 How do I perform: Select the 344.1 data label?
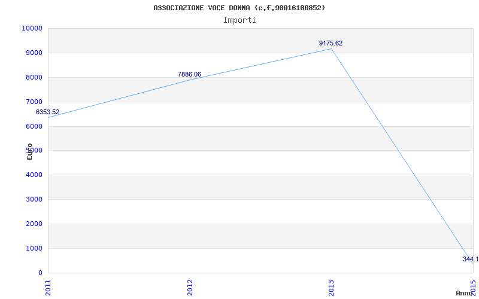pos(471,259)
